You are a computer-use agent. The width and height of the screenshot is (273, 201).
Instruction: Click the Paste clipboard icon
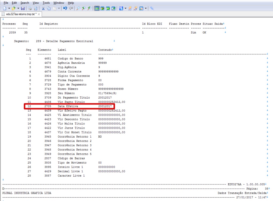tap(55, 8)
